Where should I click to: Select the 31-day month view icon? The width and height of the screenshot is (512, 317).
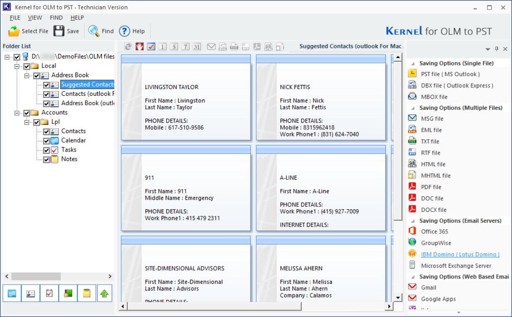197,47
